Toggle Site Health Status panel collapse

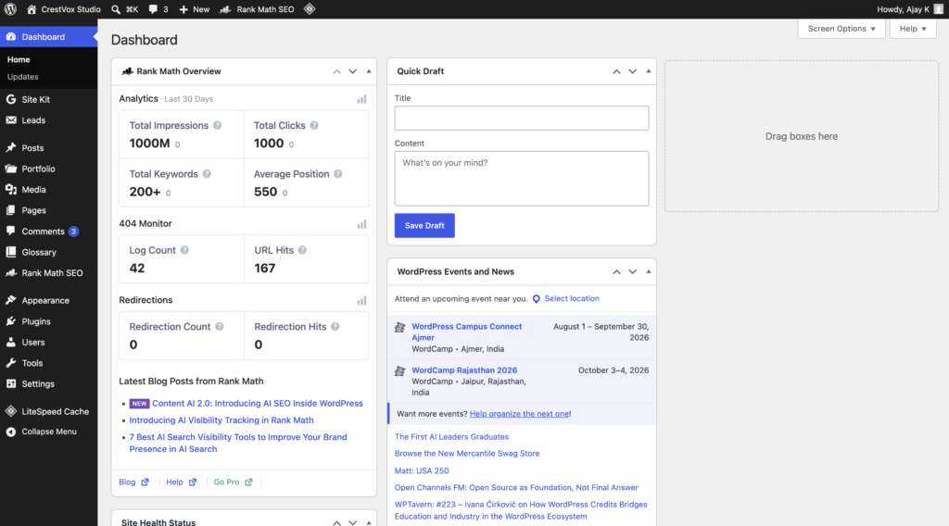[x=369, y=522]
